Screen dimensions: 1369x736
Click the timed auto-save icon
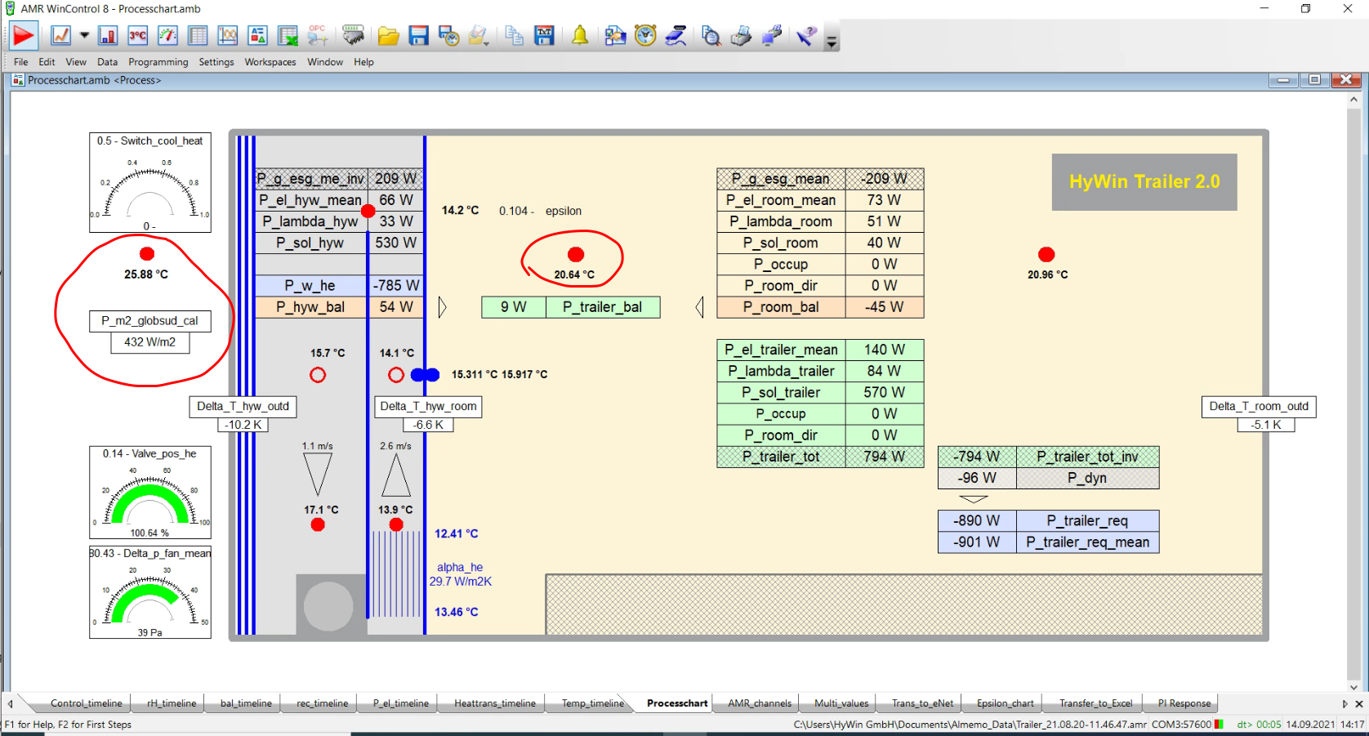[448, 35]
